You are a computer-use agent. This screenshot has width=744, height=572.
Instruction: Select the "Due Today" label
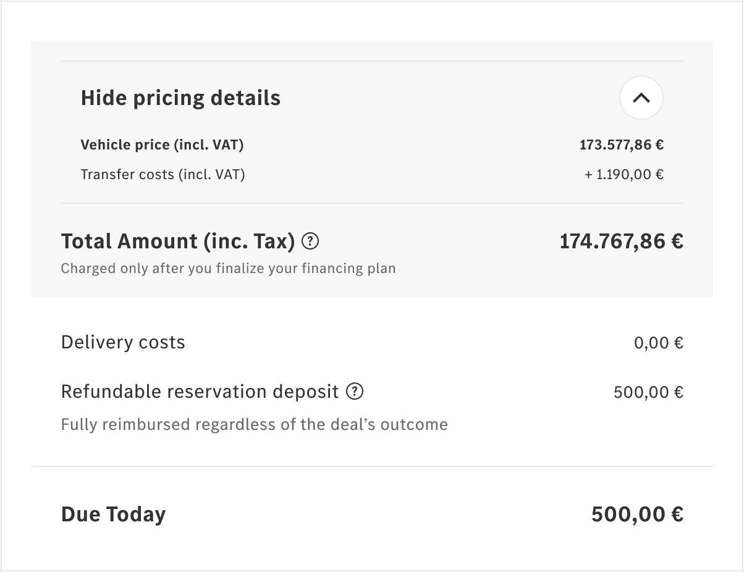(x=113, y=514)
